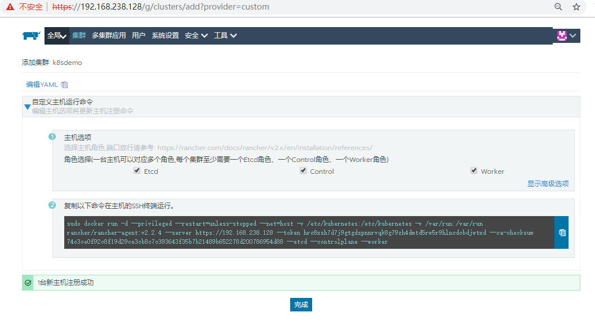Click the 添加集群 k8sdemo heading

pyautogui.click(x=52, y=62)
